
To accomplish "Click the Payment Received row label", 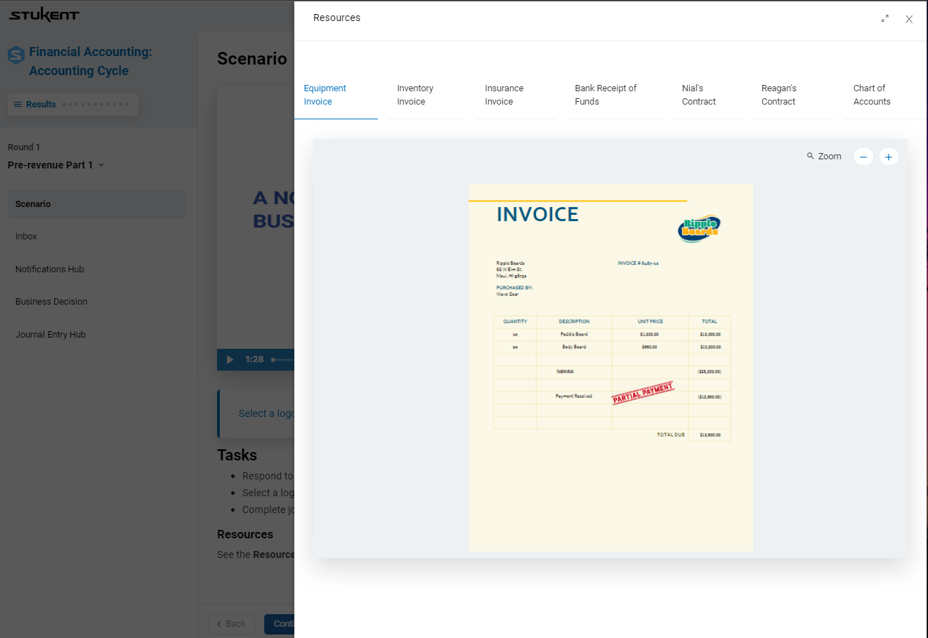I will [574, 397].
